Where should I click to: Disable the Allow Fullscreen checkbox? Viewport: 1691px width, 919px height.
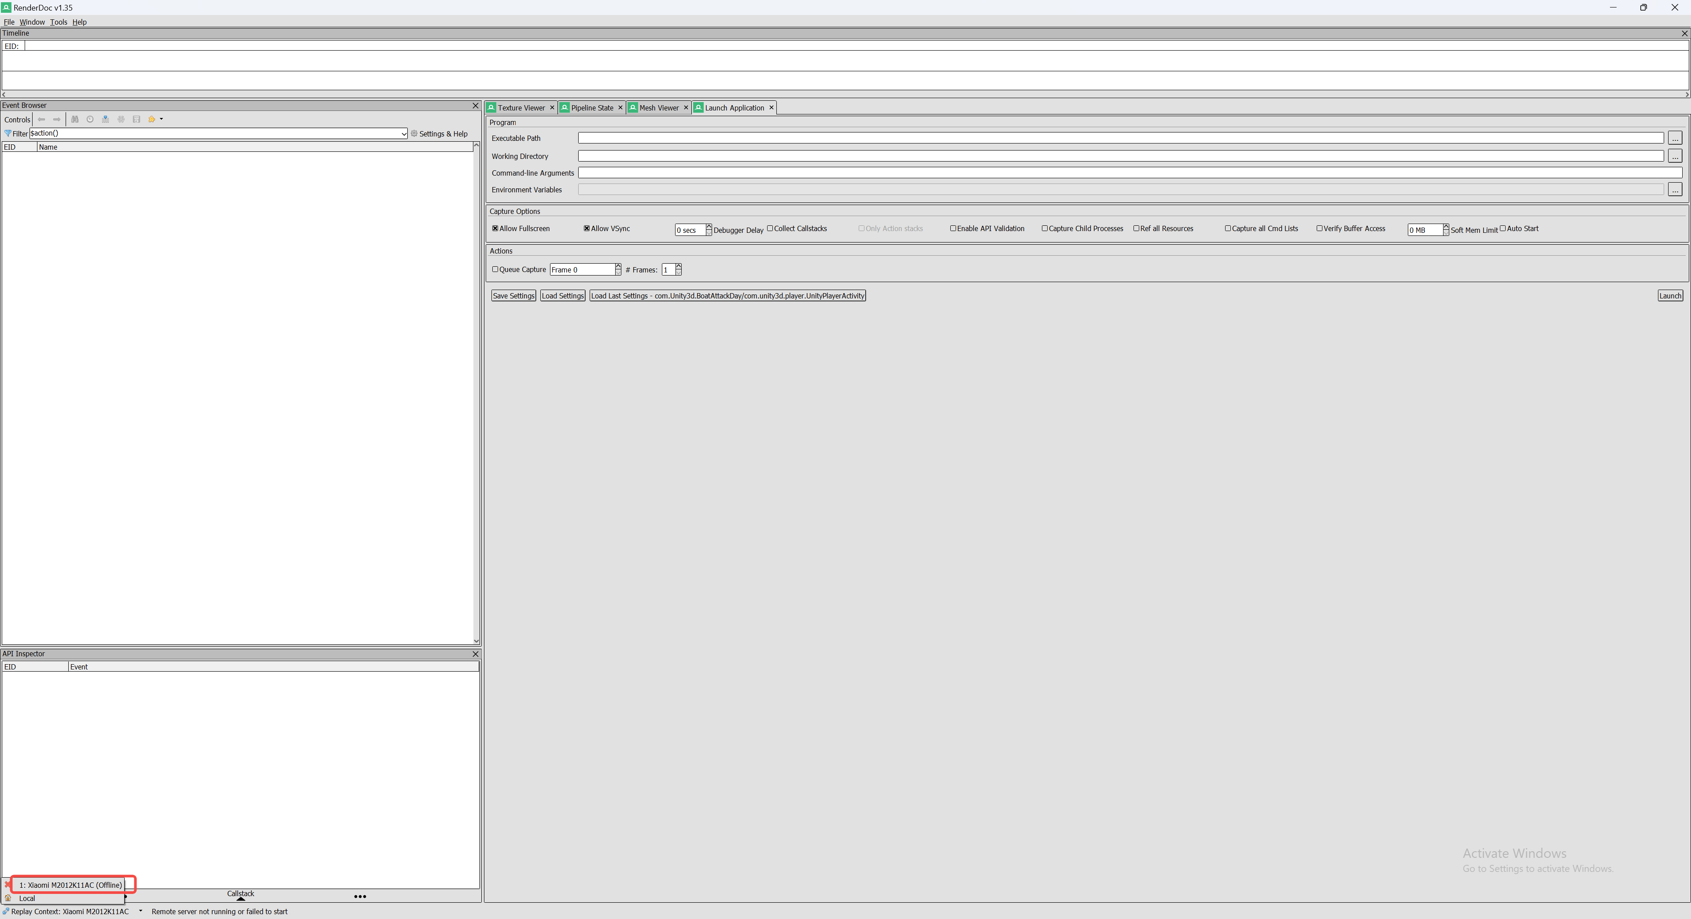pos(495,228)
